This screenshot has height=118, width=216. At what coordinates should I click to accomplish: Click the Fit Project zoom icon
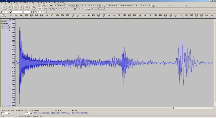(89, 9)
